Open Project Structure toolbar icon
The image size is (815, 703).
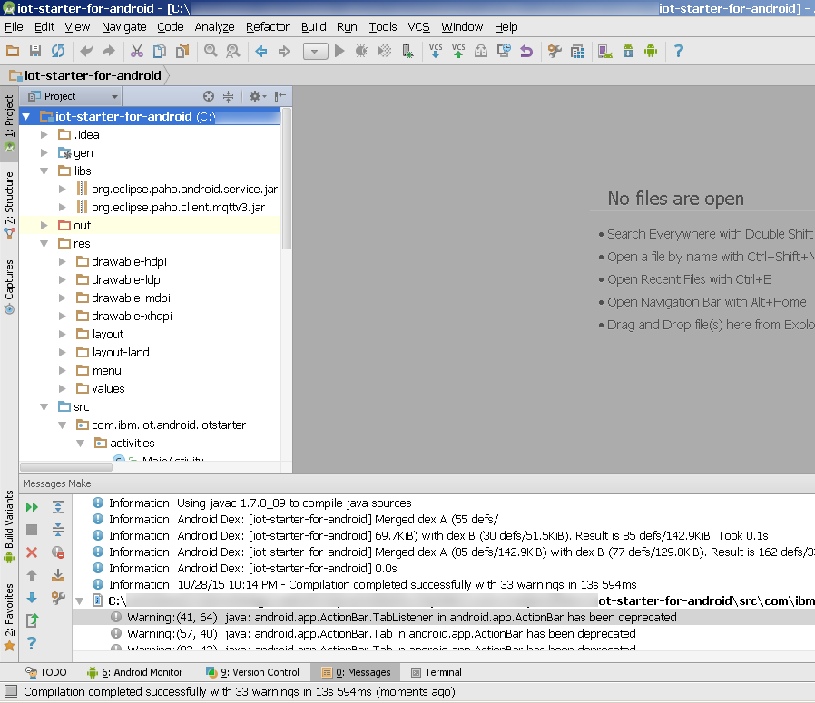point(577,51)
